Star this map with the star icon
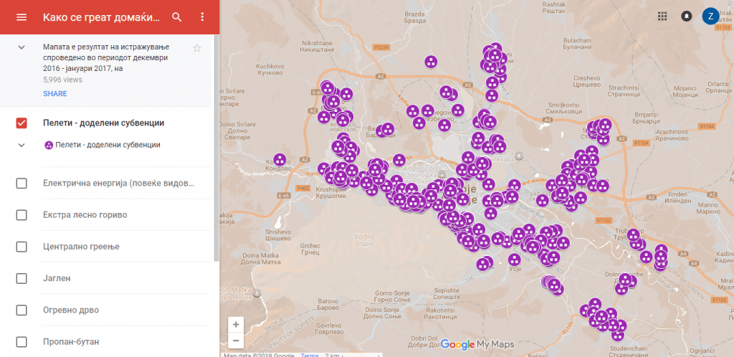This screenshot has width=734, height=357. tap(197, 48)
